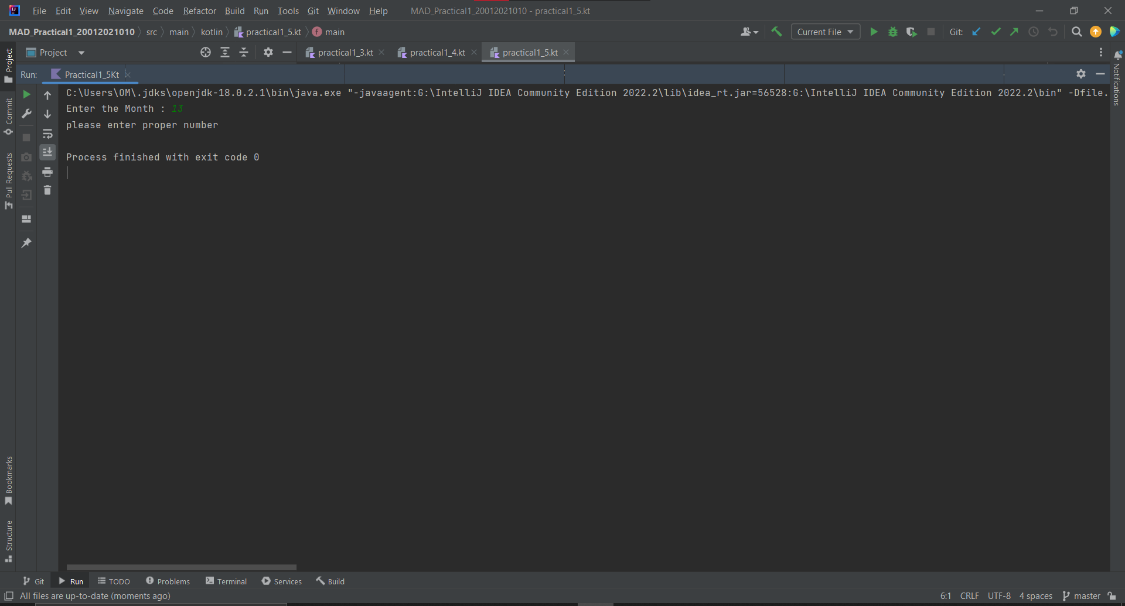Rerun Practical1_5Kt with green play icon in Run panel
The width and height of the screenshot is (1125, 606).
(x=26, y=94)
